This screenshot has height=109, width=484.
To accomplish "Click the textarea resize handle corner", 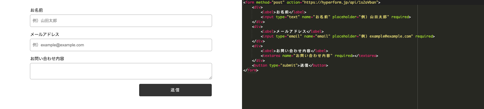I will (x=210, y=78).
